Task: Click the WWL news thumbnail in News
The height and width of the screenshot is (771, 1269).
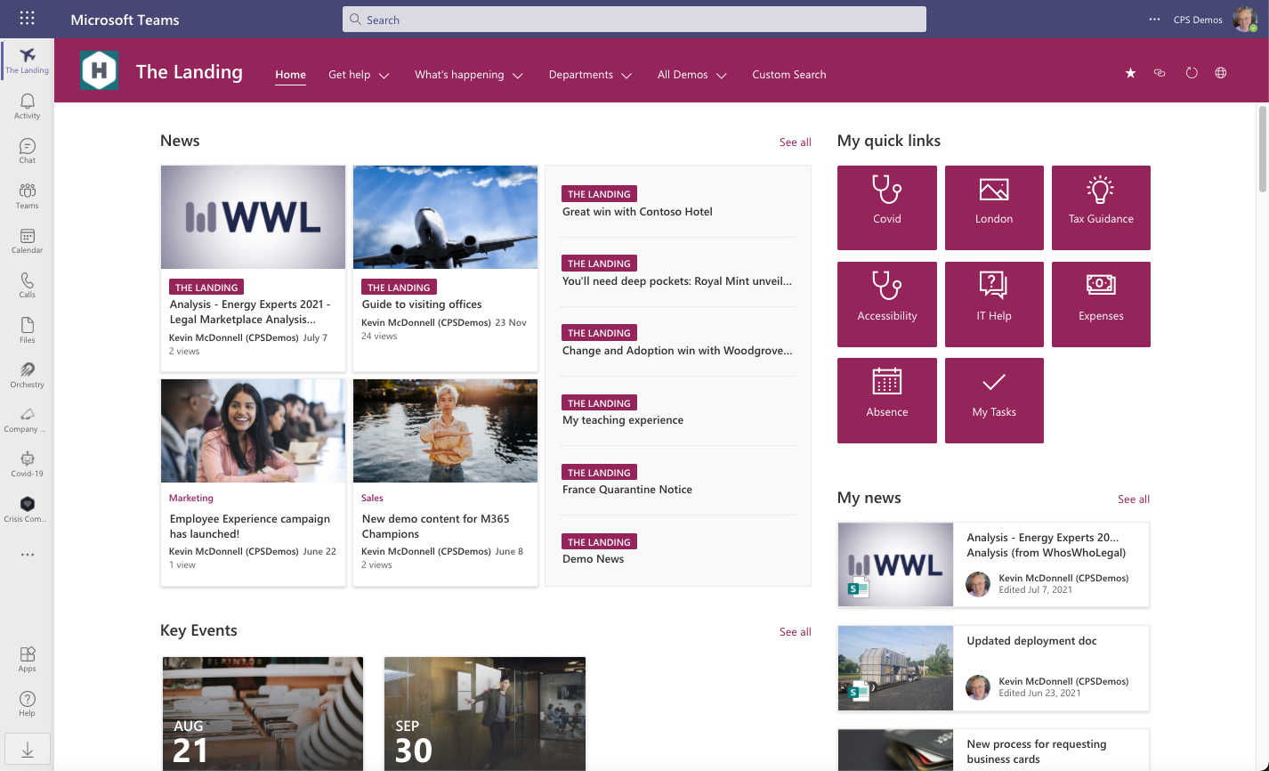Action: click(253, 217)
